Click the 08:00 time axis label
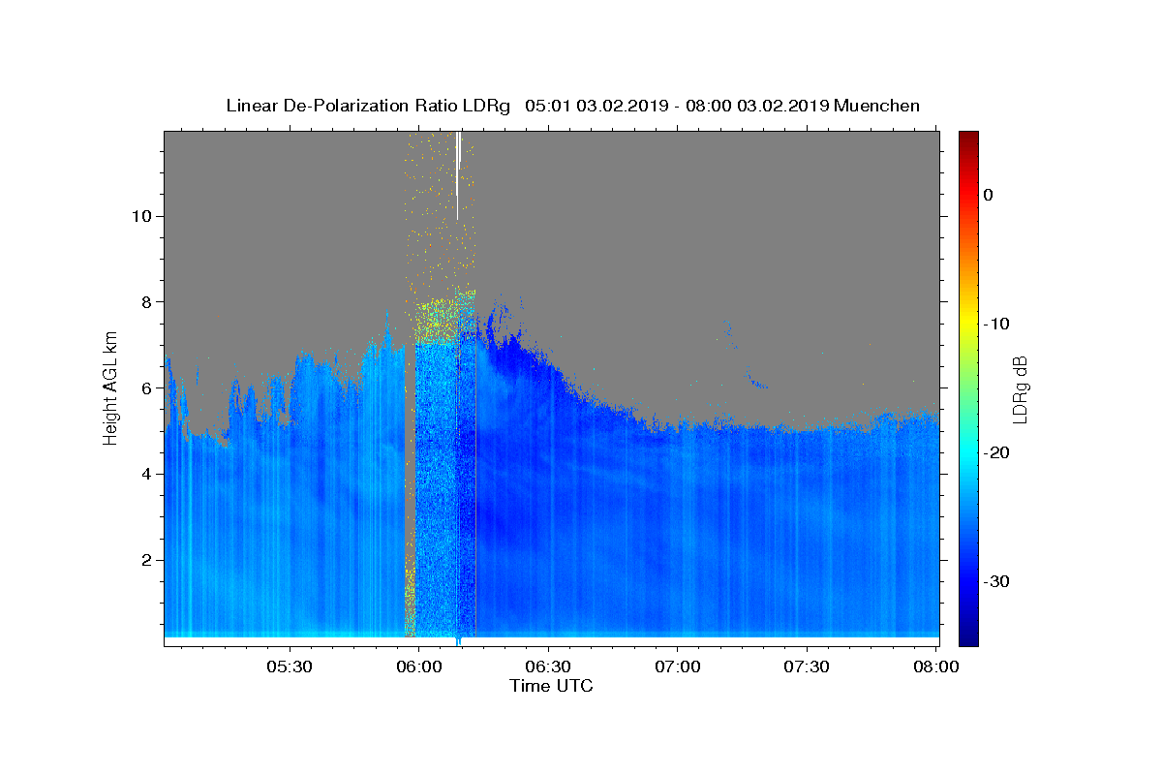Viewport: 1162px width, 775px height. tap(937, 666)
